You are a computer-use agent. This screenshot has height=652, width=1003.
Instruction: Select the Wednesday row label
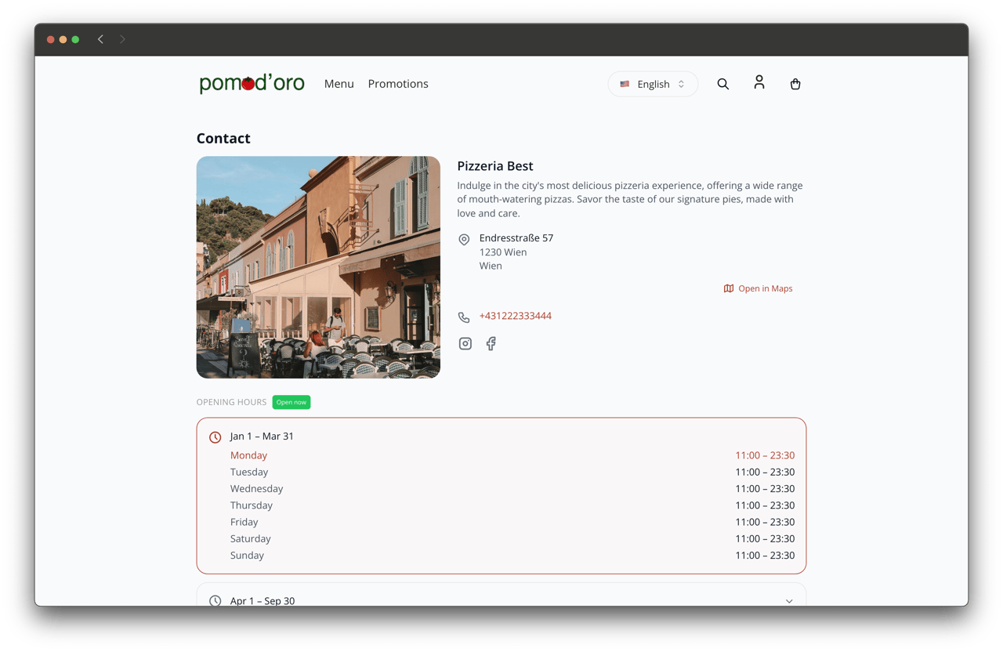click(x=256, y=488)
